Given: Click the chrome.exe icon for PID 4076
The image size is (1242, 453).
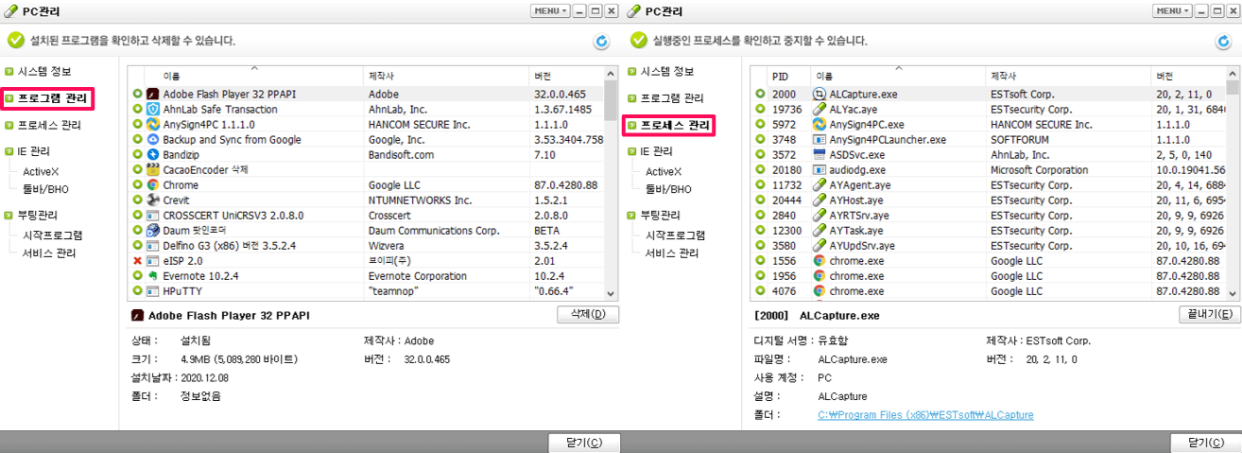Looking at the screenshot, I should click(819, 290).
